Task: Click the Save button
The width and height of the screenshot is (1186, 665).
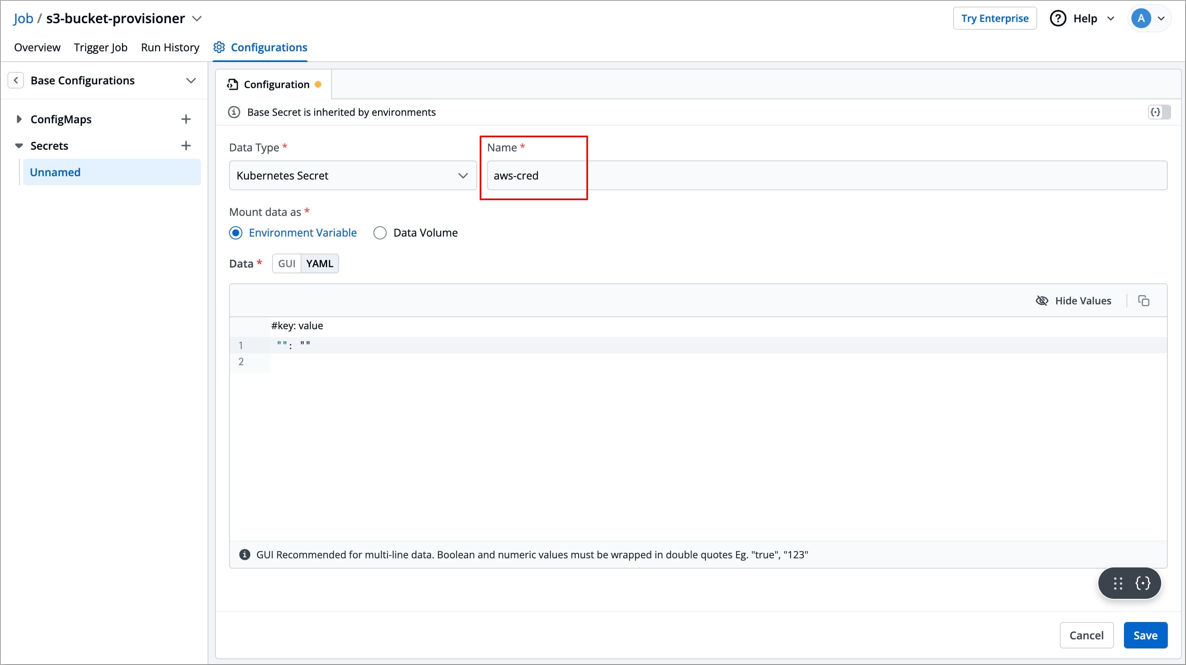Action: (1145, 635)
